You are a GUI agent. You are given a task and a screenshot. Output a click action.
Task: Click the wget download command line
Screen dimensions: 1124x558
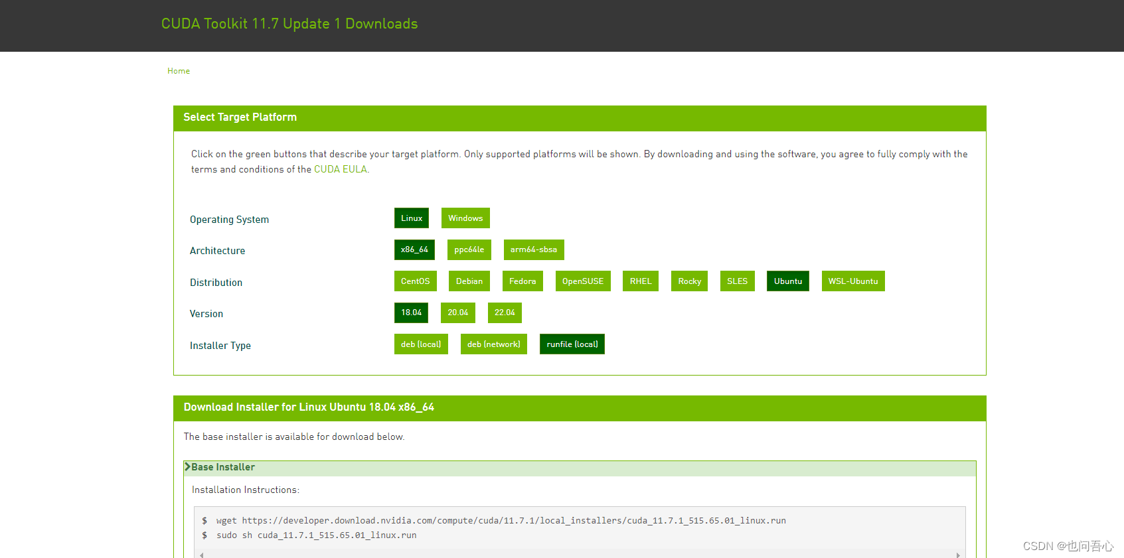[x=501, y=521]
